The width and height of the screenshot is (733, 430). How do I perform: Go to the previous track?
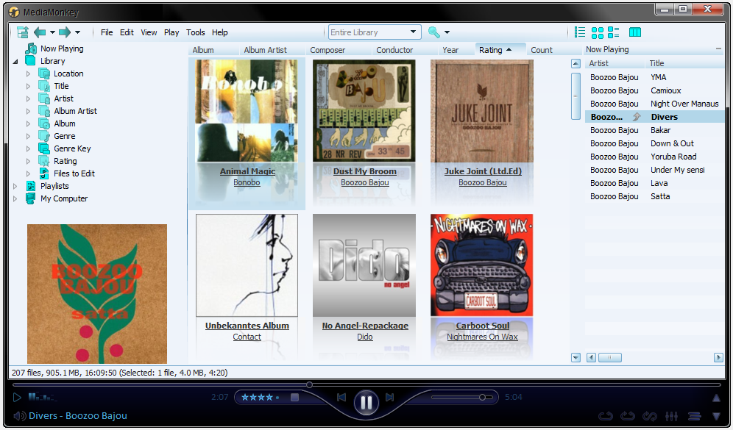(341, 398)
